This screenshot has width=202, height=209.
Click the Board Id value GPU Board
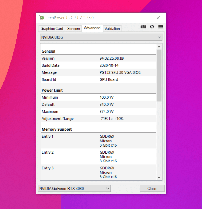[x=109, y=79]
